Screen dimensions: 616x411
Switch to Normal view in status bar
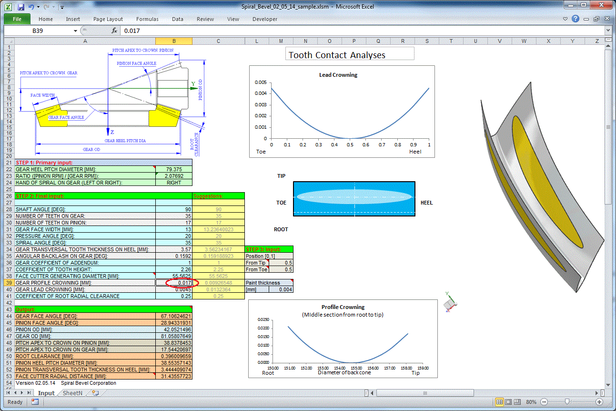[x=499, y=402]
